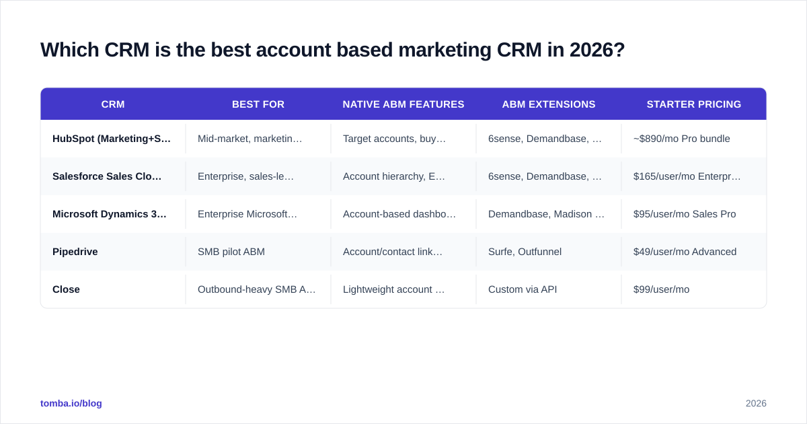Select the Microsoft Dynamics 3… CRM cell
Image resolution: width=807 pixels, height=424 pixels.
[113, 214]
